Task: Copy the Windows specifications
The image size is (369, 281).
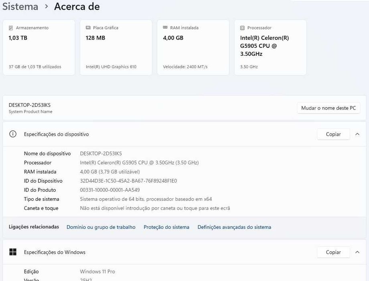Action: tap(333, 252)
